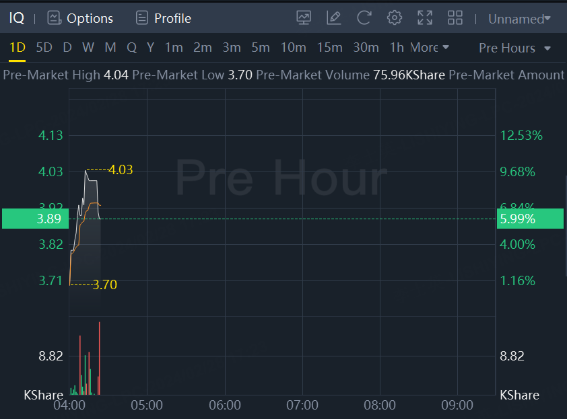Open the multi-chart grid layout icon
The width and height of the screenshot is (567, 419).
point(455,18)
